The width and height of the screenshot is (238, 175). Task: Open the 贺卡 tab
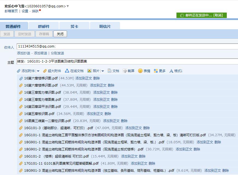click(74, 26)
